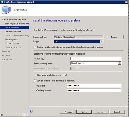Image resolution: width=129 pixels, height=117 pixels.
Task: Click the Next > button
Action: point(84,112)
